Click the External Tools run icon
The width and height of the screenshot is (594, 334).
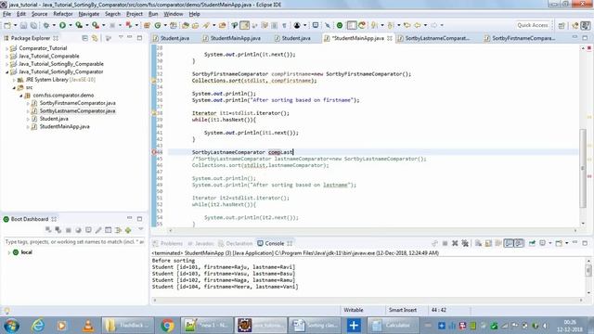point(96,25)
